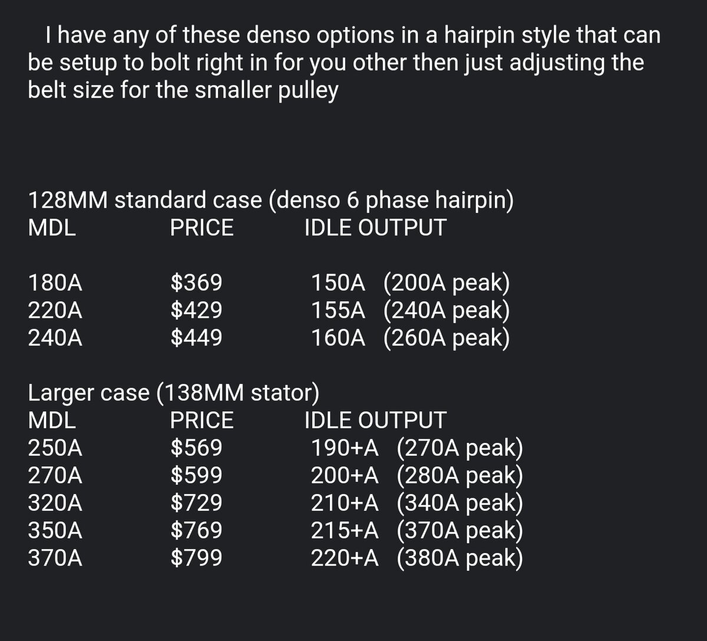Click the $769 price entry
Screen dimensions: 707x641
196,530
